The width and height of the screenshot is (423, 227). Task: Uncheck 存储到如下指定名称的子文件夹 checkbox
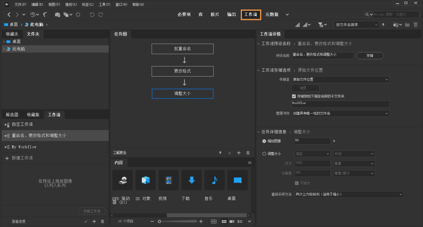pos(294,96)
